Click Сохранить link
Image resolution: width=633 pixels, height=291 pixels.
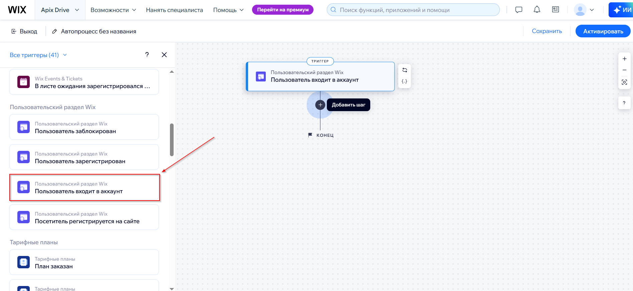click(x=547, y=31)
